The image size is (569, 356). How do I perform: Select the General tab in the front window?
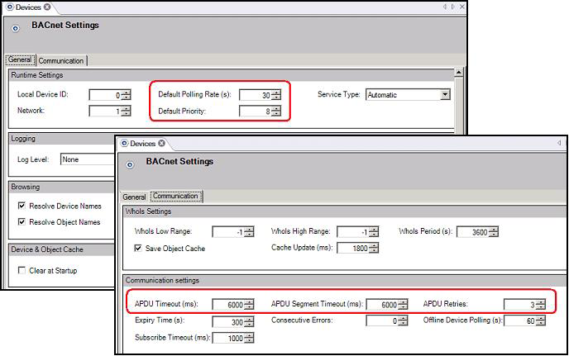point(134,197)
